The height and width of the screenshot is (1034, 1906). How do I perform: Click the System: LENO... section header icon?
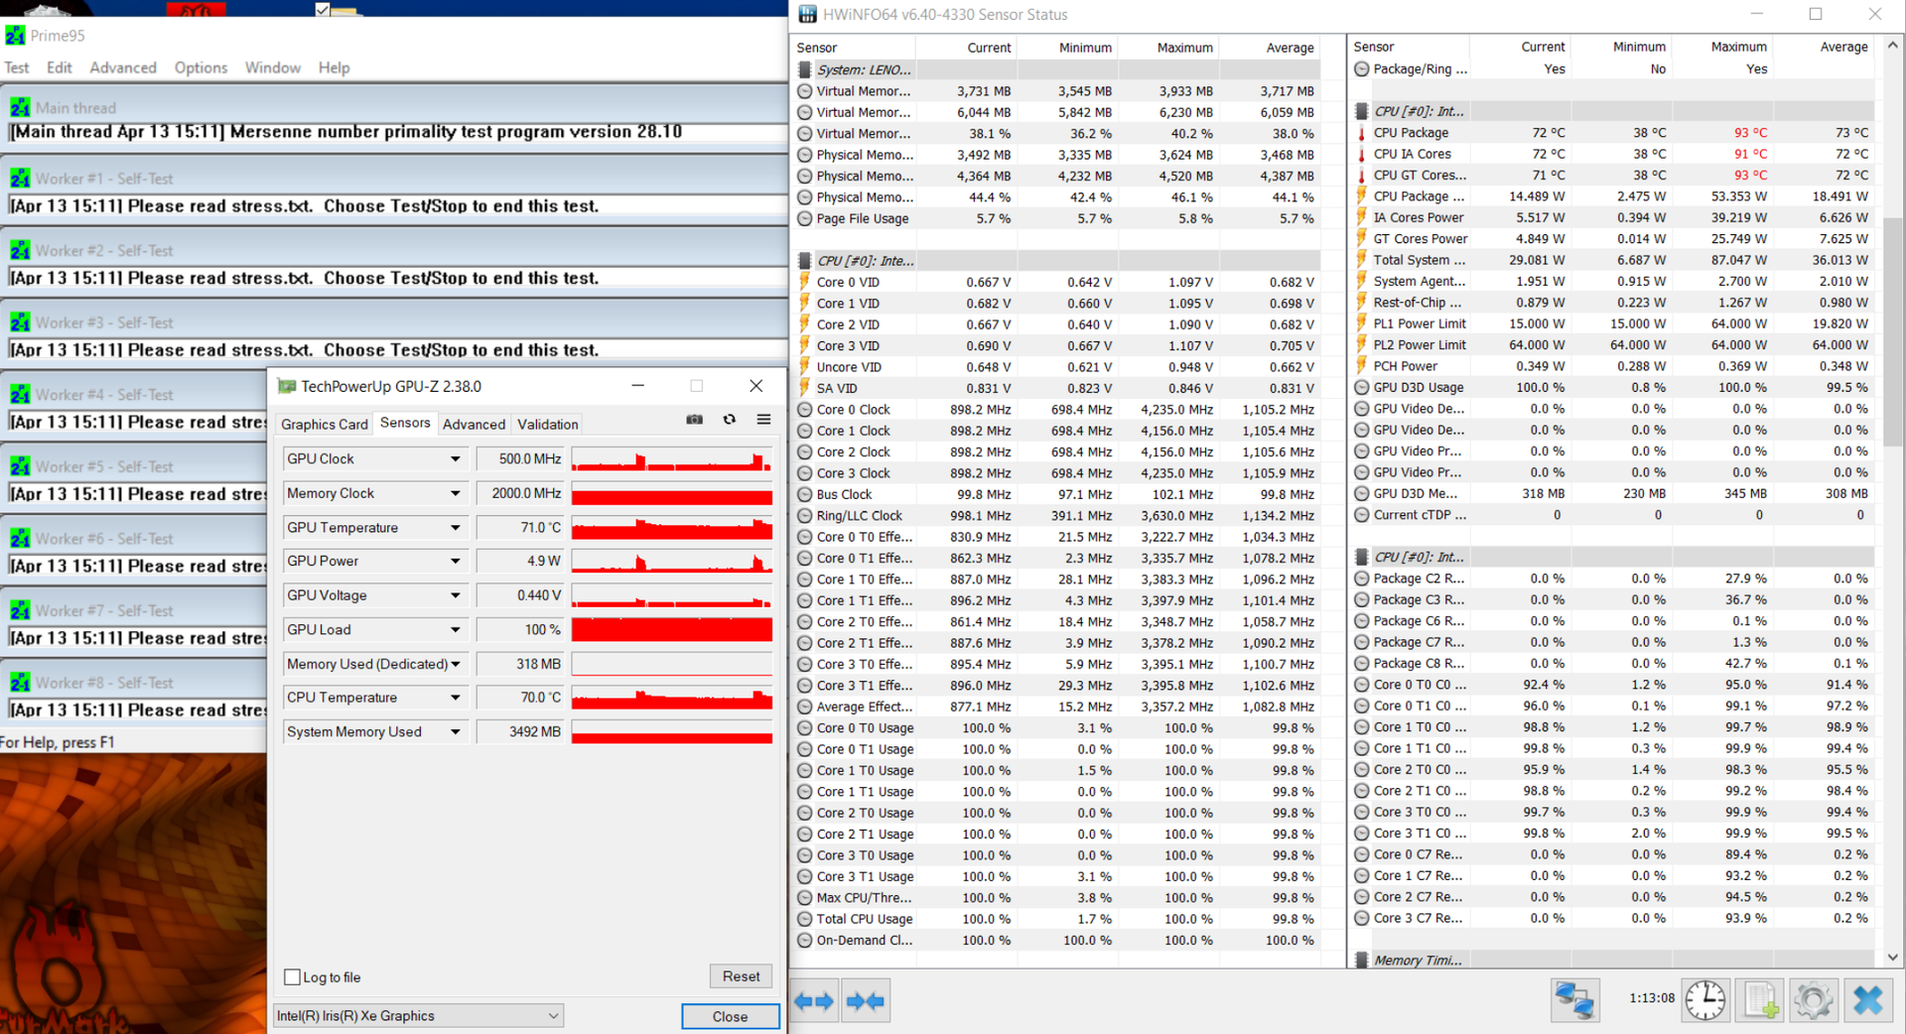pos(805,69)
